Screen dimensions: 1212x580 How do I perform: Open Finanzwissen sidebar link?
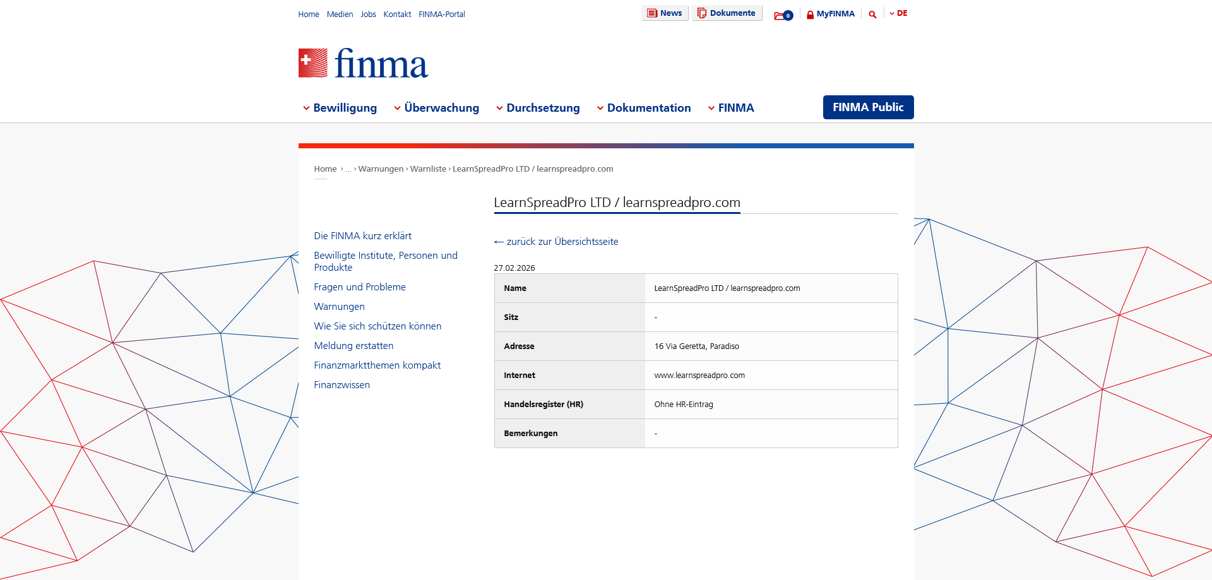pyautogui.click(x=342, y=385)
